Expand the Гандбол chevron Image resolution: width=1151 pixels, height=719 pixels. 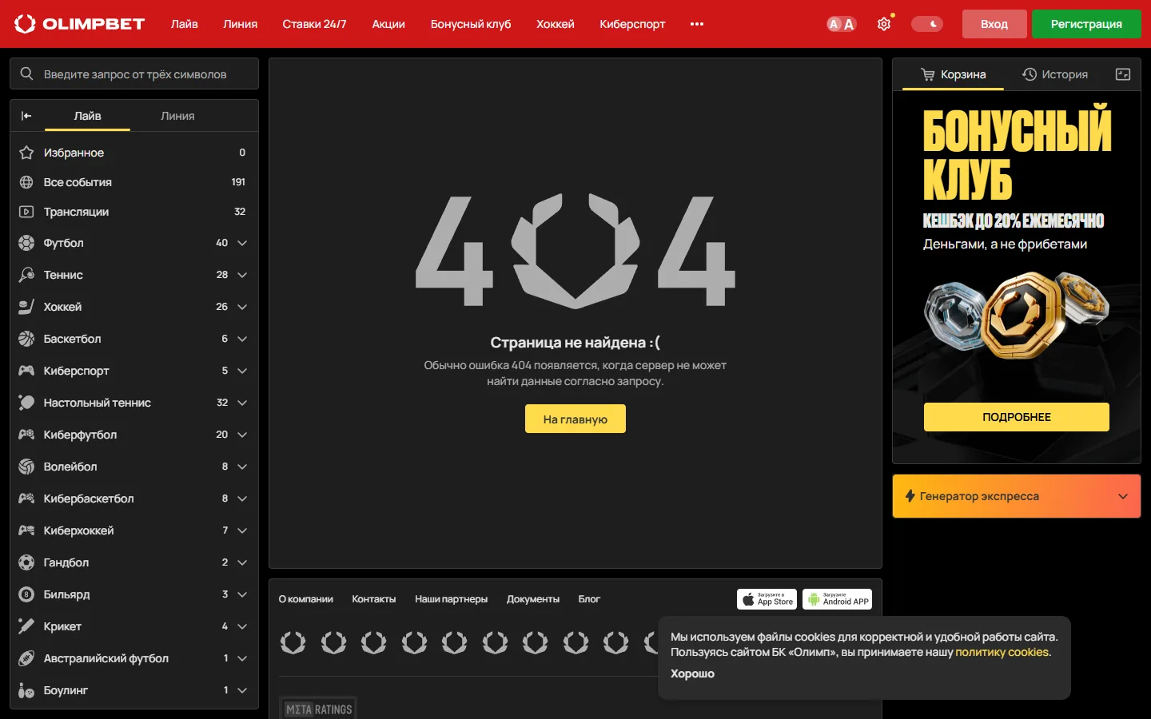pyautogui.click(x=242, y=562)
